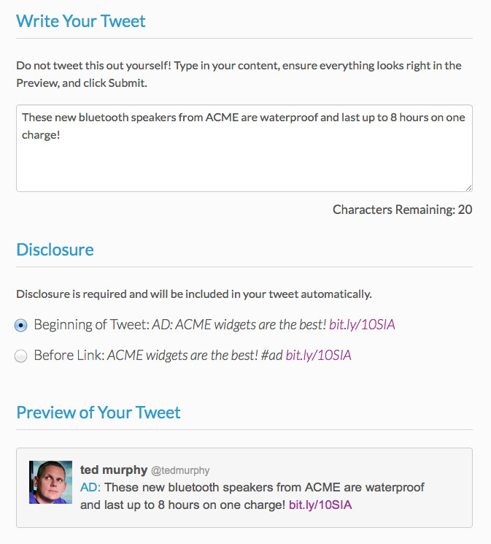491x544 pixels.
Task: Select the Before Link radio button
Action: coord(21,356)
